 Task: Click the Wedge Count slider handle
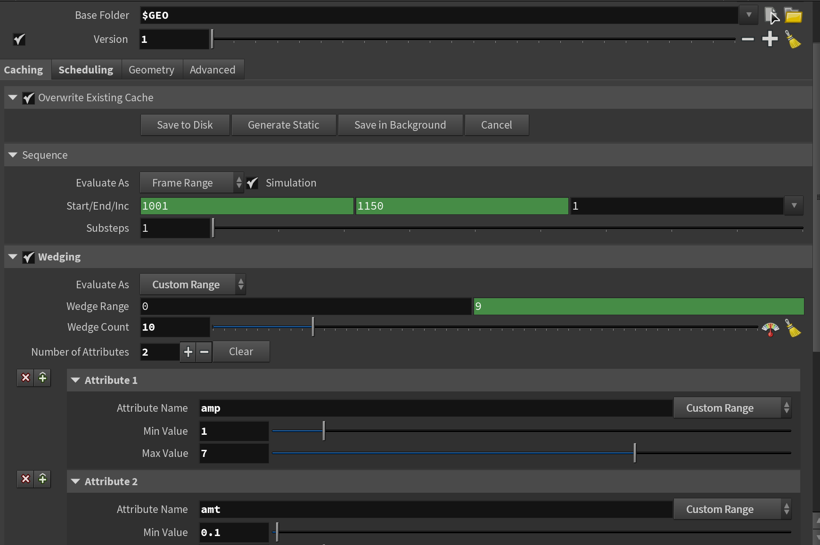[313, 327]
